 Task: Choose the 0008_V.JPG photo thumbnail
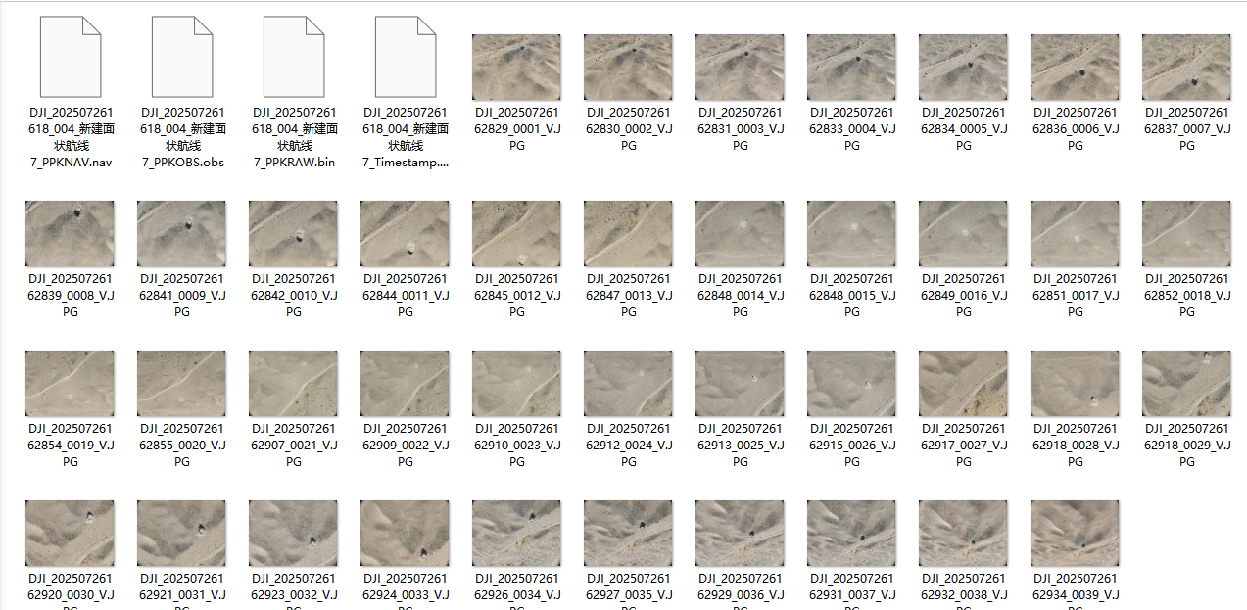coord(70,234)
